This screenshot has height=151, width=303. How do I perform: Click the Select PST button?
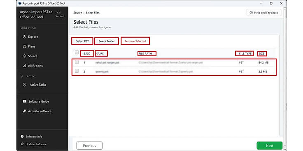coord(82,41)
